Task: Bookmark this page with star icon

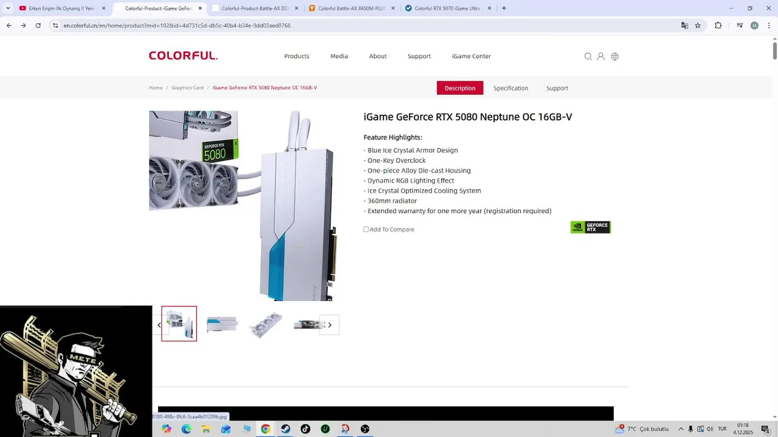Action: [x=698, y=25]
